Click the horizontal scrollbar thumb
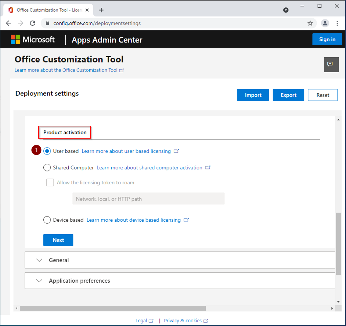The height and width of the screenshot is (326, 346). (x=113, y=308)
